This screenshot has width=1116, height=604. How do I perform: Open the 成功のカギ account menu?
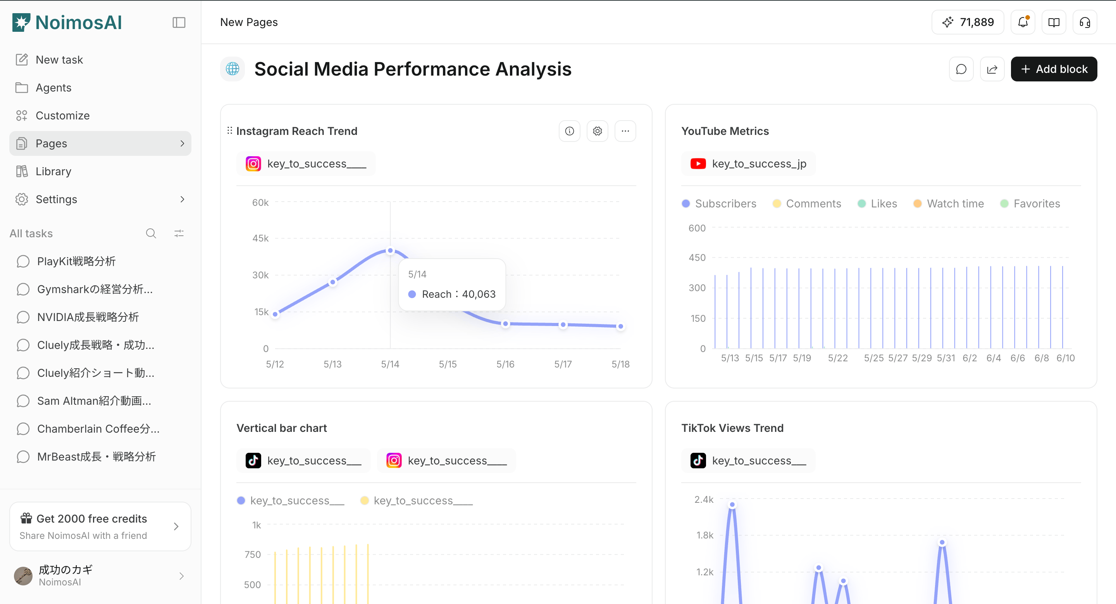[x=100, y=576]
